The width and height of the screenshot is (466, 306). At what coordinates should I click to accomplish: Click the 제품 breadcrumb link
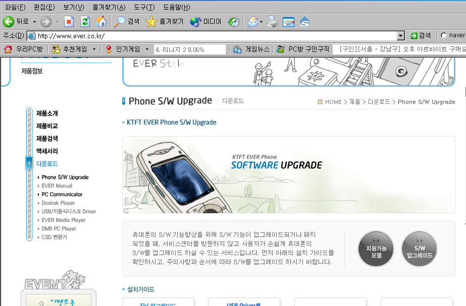pos(354,102)
